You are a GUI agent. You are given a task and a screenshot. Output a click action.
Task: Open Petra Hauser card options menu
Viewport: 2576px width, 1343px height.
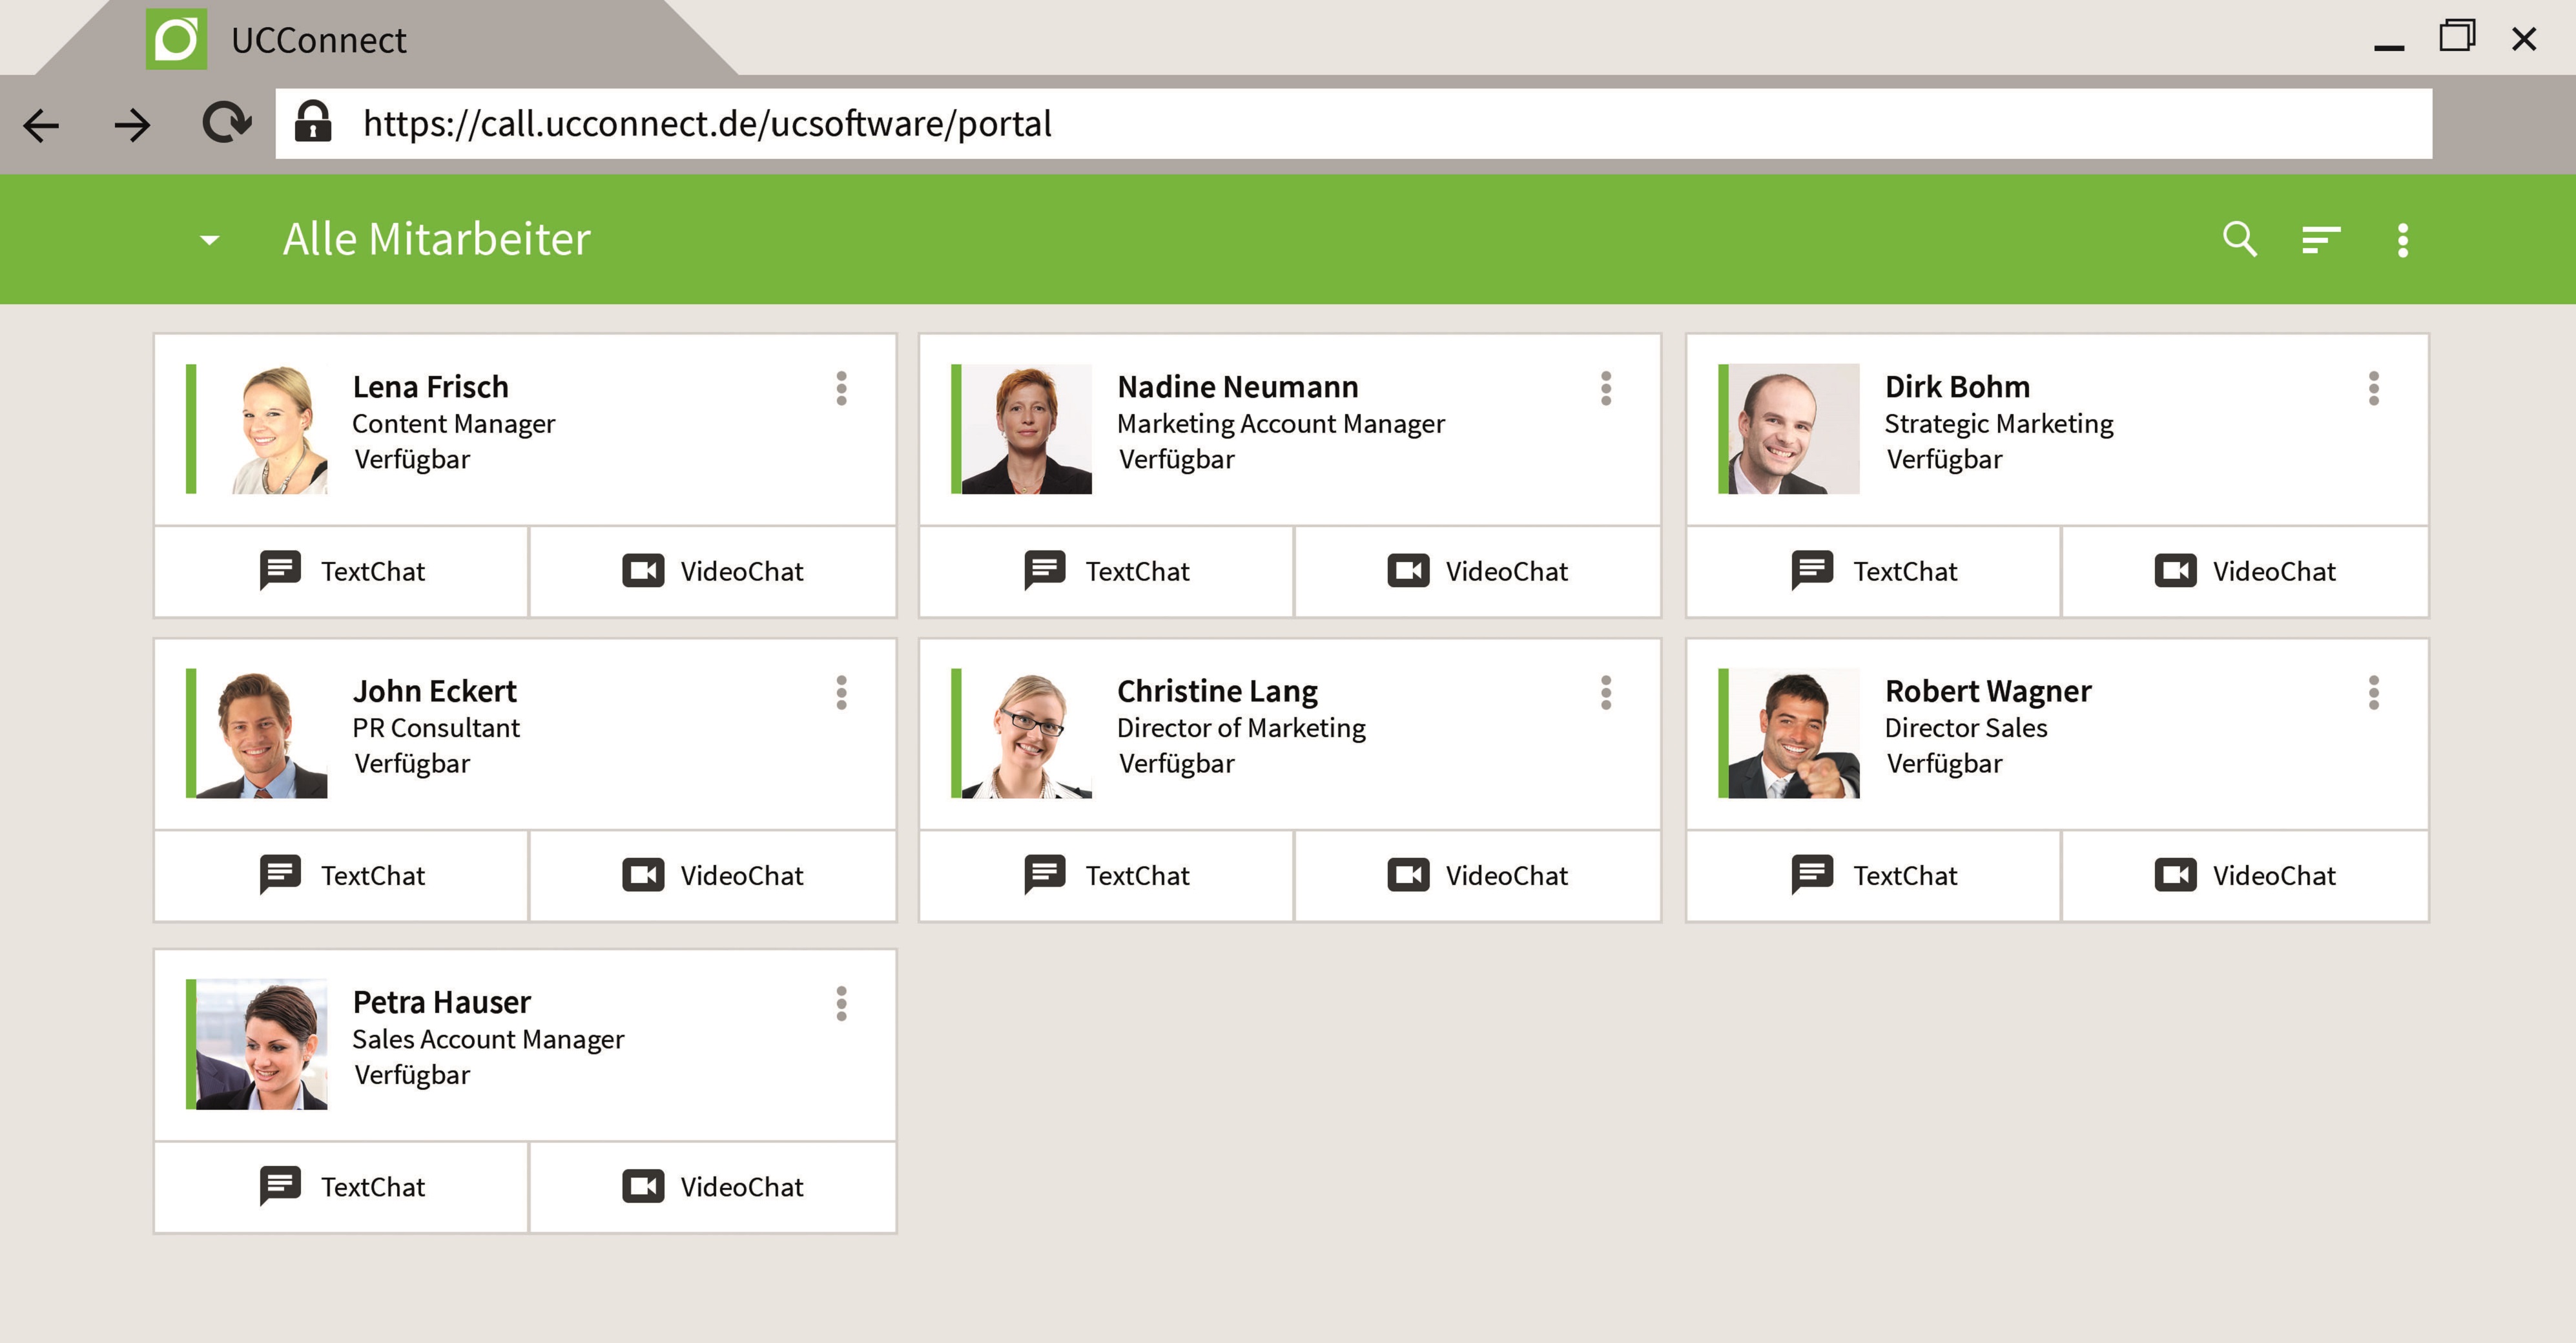coord(842,1003)
